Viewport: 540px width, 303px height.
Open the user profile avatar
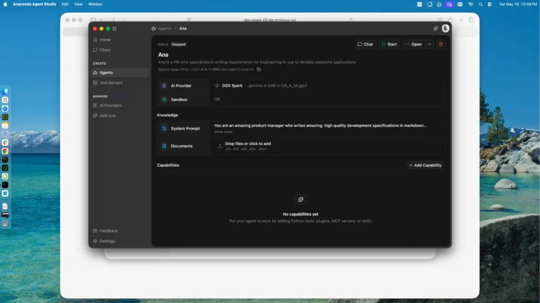point(445,28)
